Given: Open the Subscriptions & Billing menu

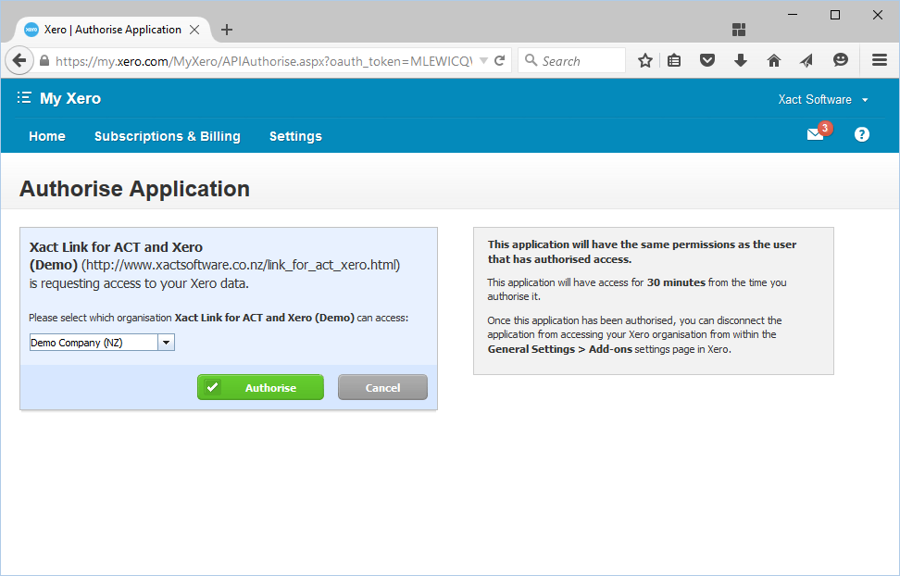Looking at the screenshot, I should (168, 136).
